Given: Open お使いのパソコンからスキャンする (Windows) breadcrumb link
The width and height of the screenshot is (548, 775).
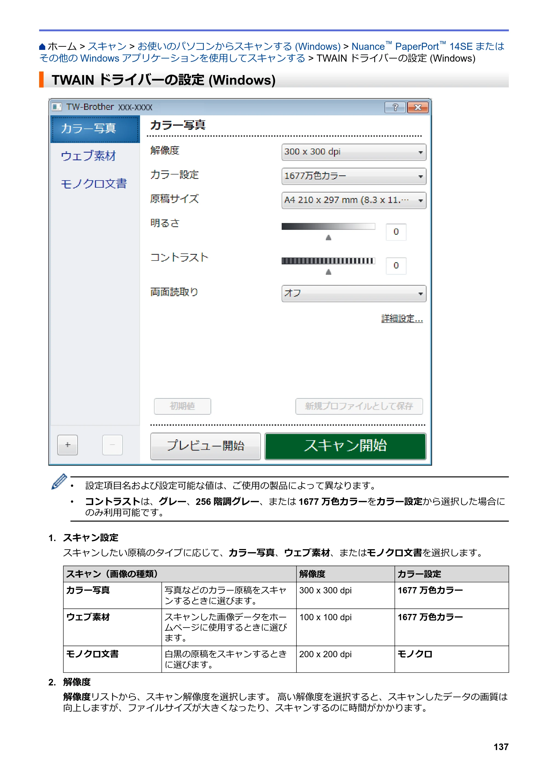Looking at the screenshot, I should pyautogui.click(x=239, y=46).
